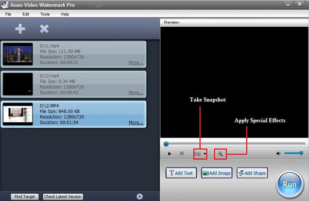
Task: Select the D:\3.mp4 video thumbnail
Action: click(x=18, y=84)
